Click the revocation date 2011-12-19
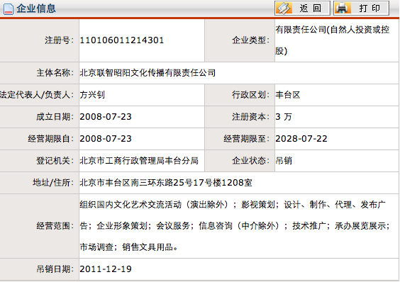The image size is (400, 282). [106, 269]
